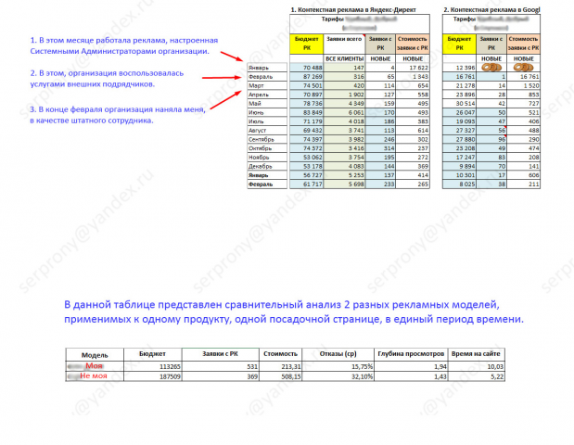
Task: Select the Google budget cell '26 047'
Action: 459,112
